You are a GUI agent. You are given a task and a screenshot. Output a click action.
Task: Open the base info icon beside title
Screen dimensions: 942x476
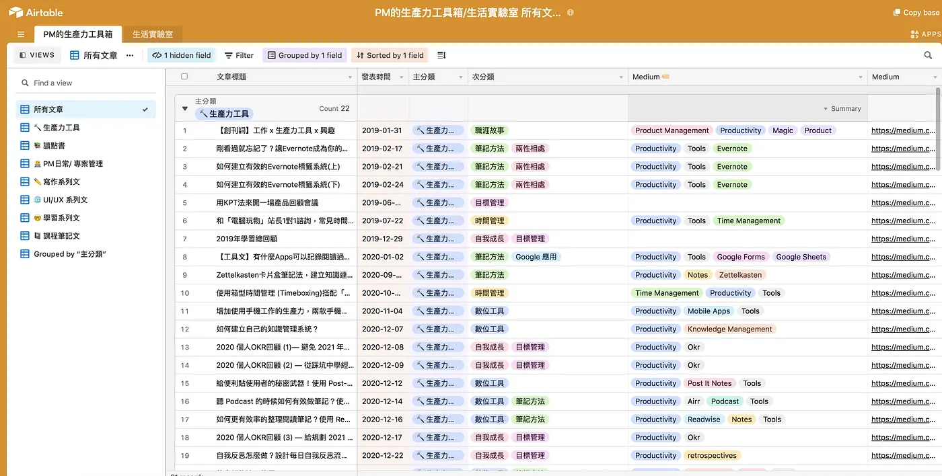571,12
